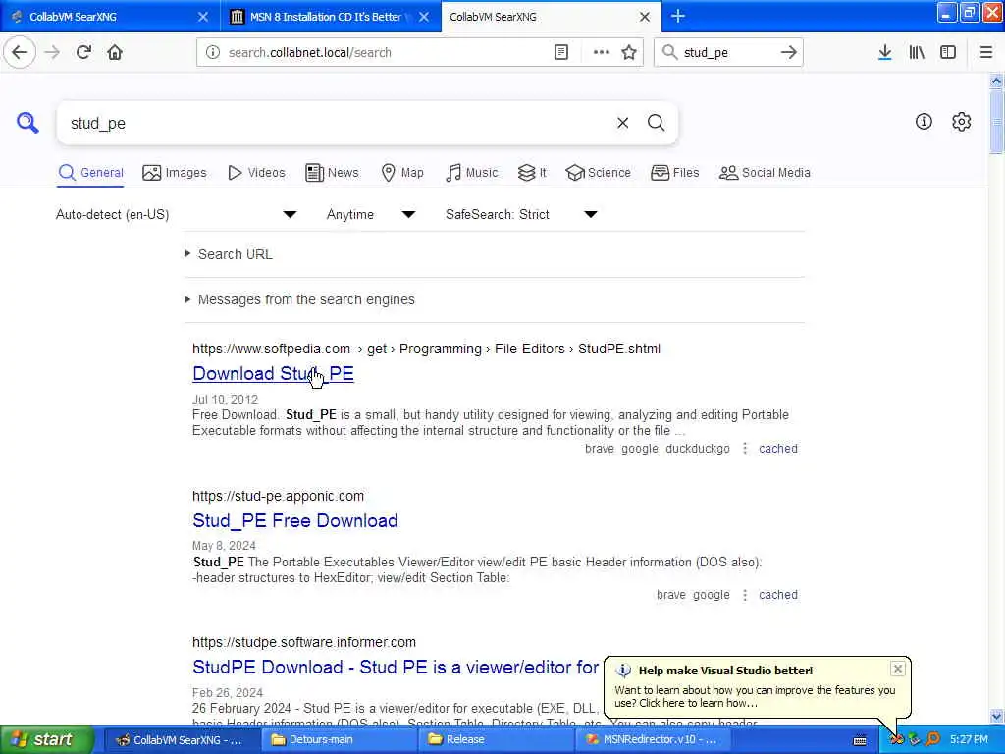Switch to the Videos search category
This screenshot has width=1005, height=754.
click(256, 173)
